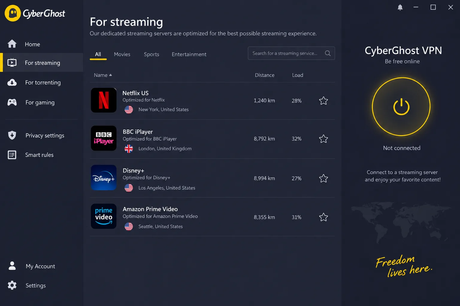Image resolution: width=460 pixels, height=306 pixels.
Task: Favorite the Netflix US server star
Action: (x=323, y=101)
